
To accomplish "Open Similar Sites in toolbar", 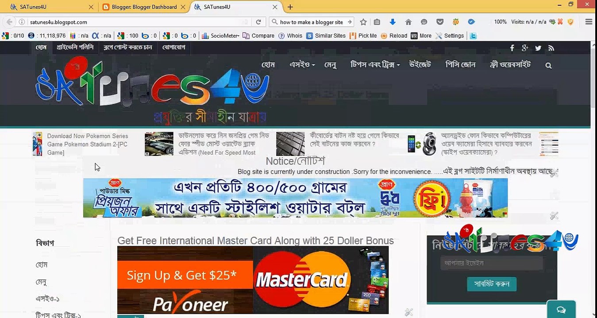I will 326,36.
